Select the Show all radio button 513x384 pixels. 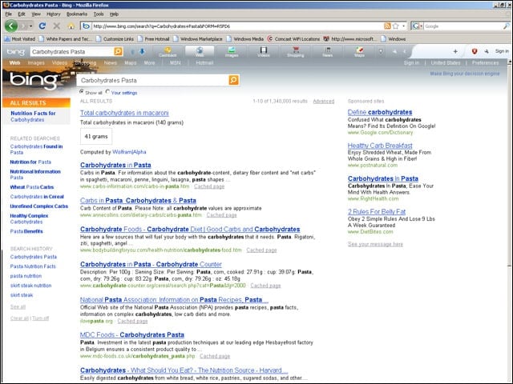pos(82,92)
